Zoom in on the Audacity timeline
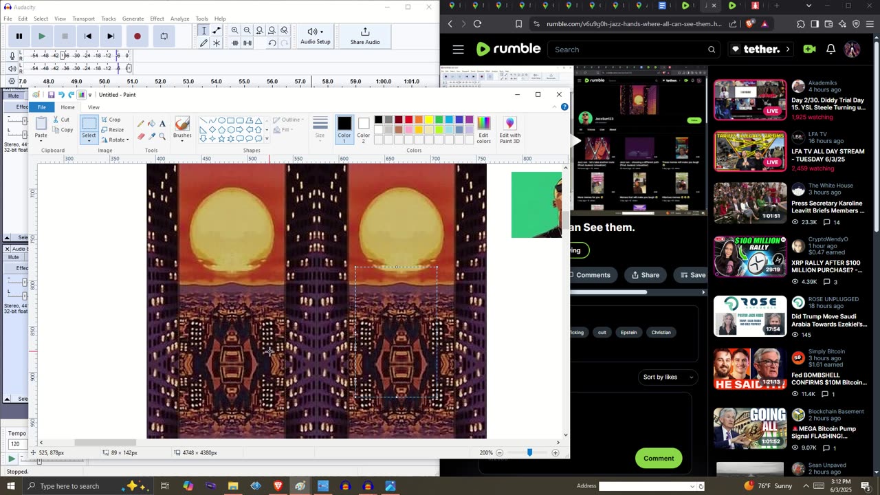 235,31
